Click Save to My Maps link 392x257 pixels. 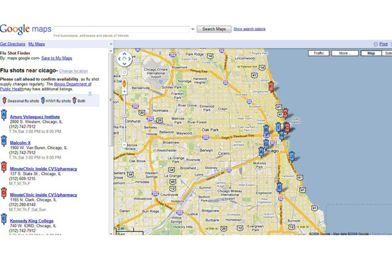[x=57, y=58]
